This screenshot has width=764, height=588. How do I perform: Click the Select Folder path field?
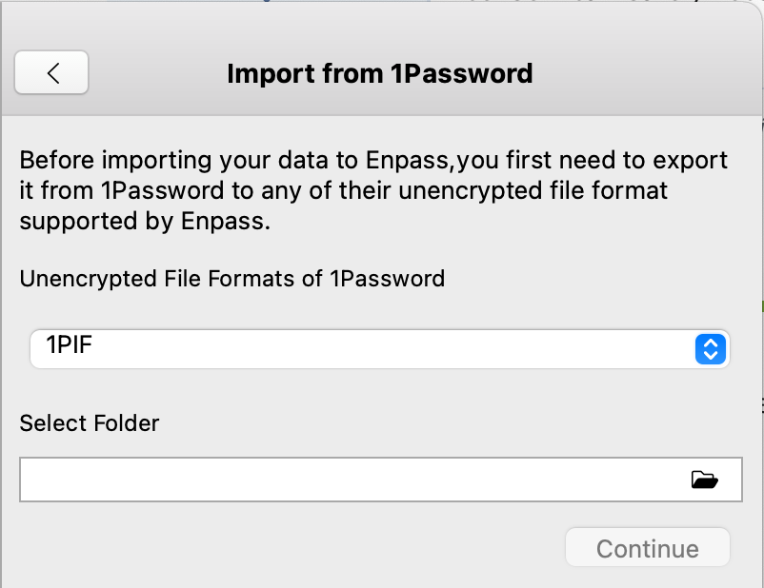352,480
